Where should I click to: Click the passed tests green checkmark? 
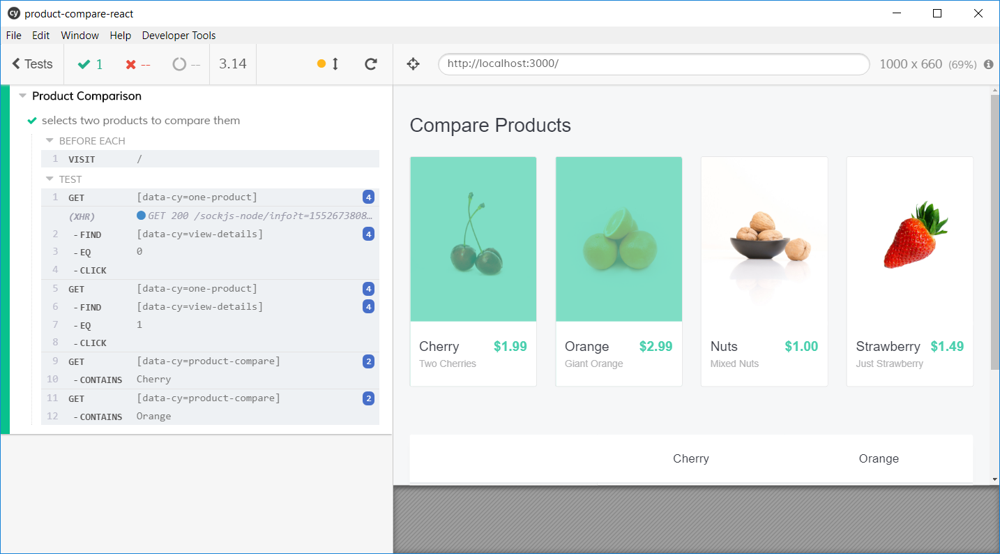[x=84, y=64]
